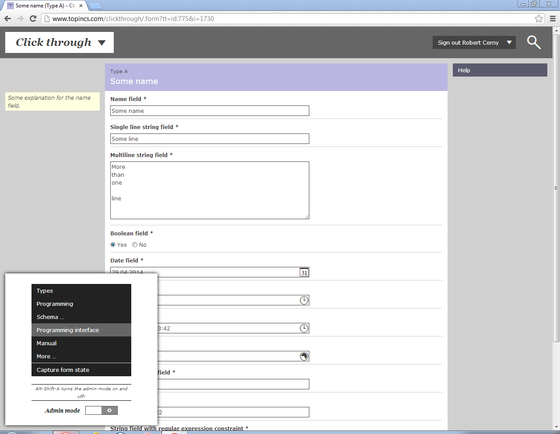Reload the page in the browser
This screenshot has height=434, width=560.
(33, 18)
